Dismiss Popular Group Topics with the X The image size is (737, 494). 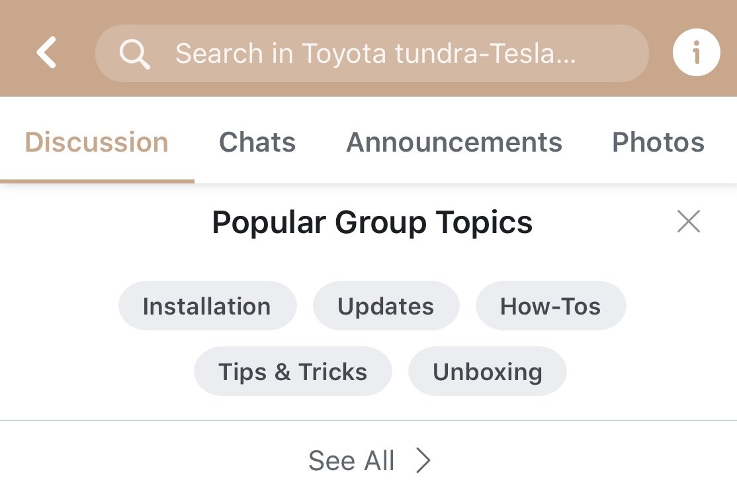[x=689, y=221]
